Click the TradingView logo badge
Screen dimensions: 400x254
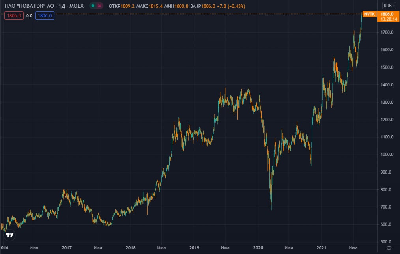[x=10, y=235]
